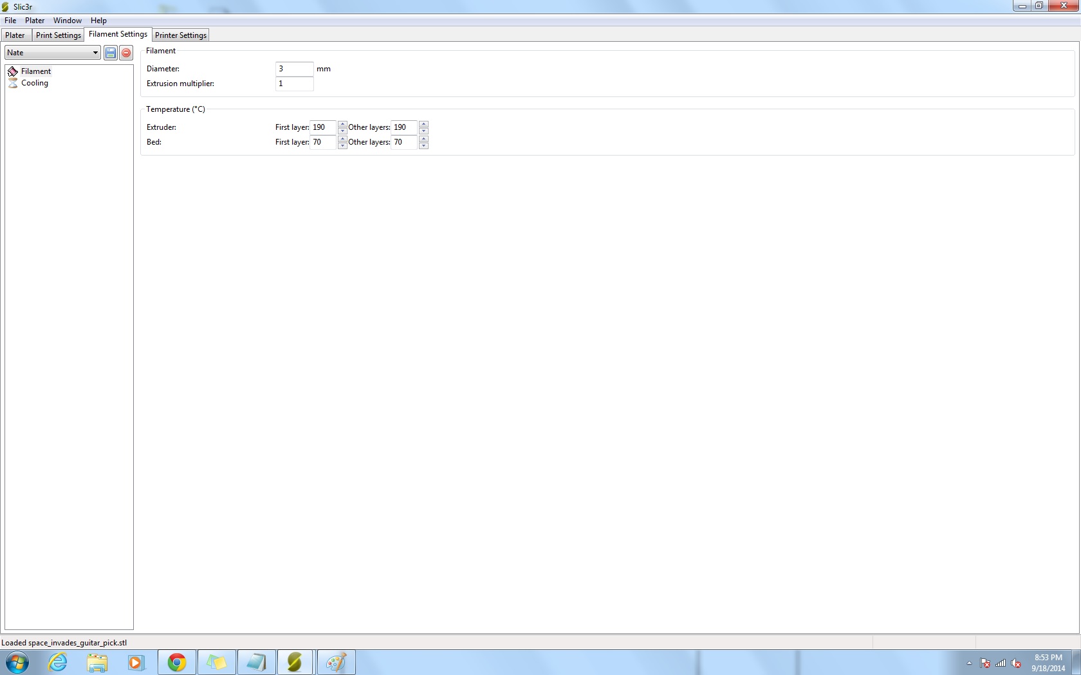Decrease Bed other layers temperature

pos(423,145)
